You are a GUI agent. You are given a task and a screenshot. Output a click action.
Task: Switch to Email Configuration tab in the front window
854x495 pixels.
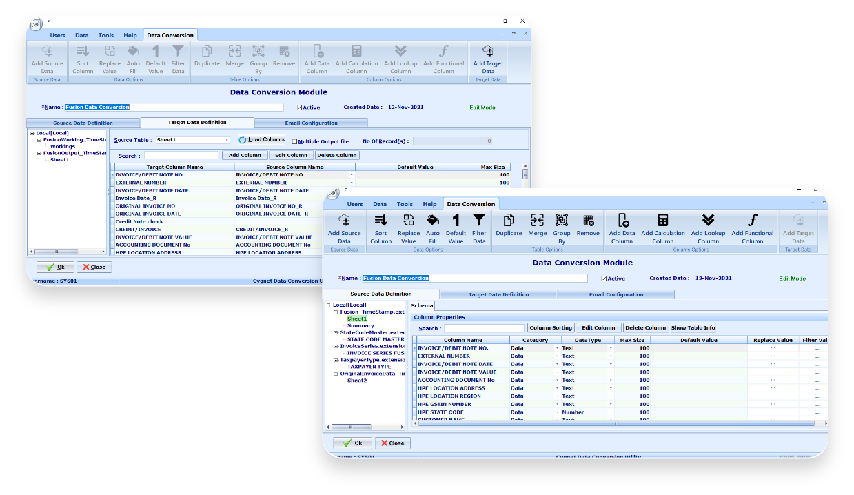click(616, 294)
